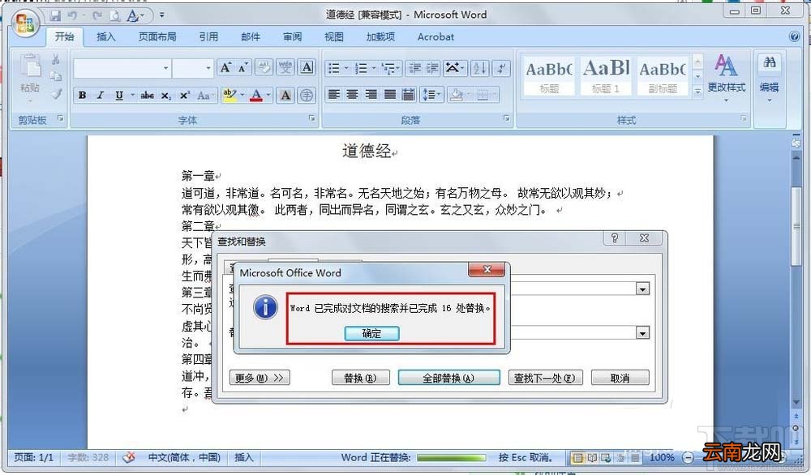Screen dimensions: 811x475
Task: Click Grow Font button
Action: [x=225, y=68]
